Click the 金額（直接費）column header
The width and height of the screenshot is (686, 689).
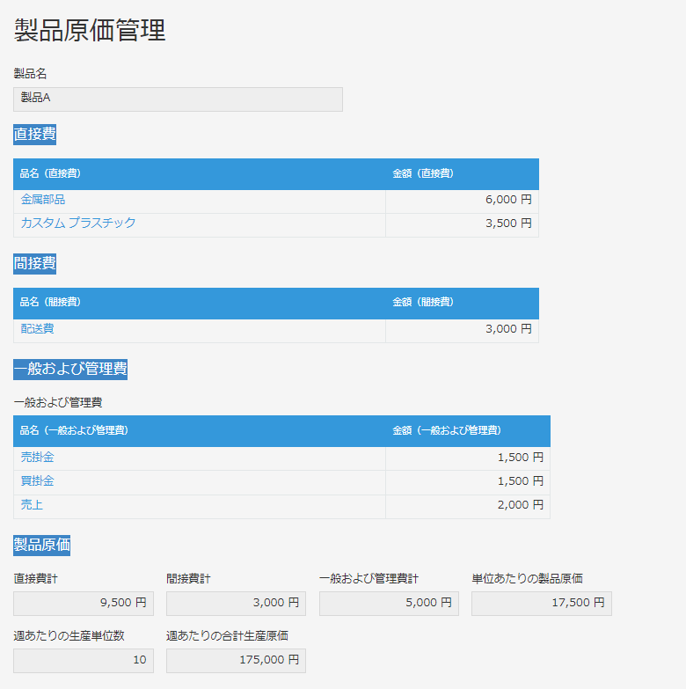pyautogui.click(x=423, y=173)
